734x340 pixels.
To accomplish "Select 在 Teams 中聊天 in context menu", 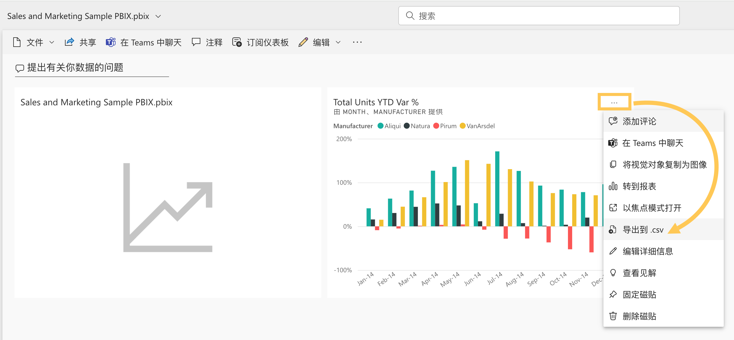I will tap(663, 143).
